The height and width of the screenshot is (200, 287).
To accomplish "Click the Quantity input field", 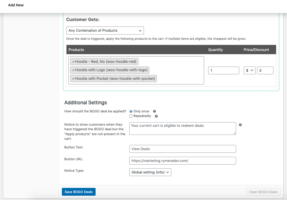I will click(224, 70).
